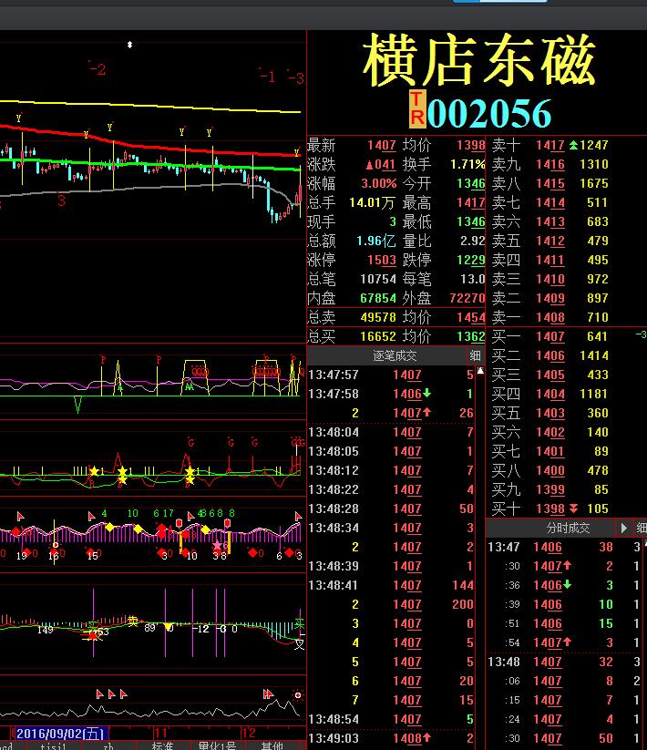The width and height of the screenshot is (647, 750).
Task: Click the up scroll arrow of the 逐笔成交 list
Action: (x=480, y=371)
